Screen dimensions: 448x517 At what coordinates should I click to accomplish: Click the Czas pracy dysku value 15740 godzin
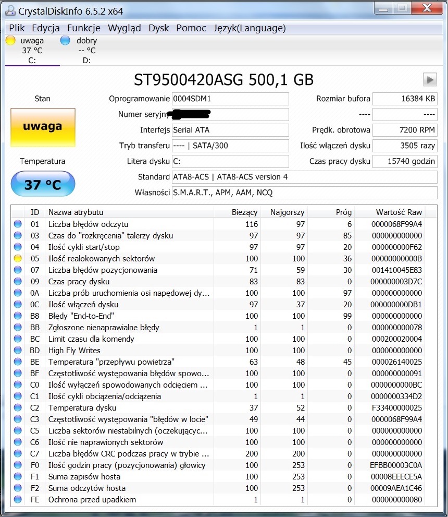[x=405, y=161]
